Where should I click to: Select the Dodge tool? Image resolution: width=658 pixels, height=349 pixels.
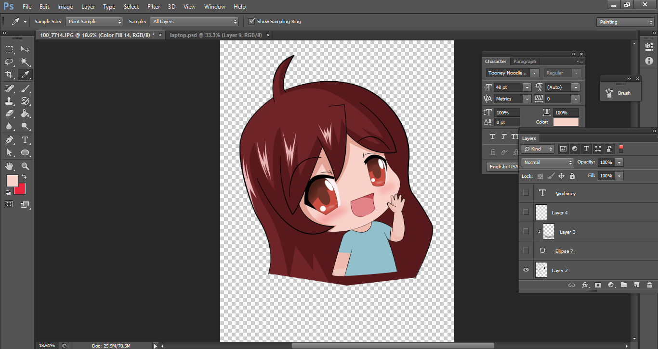25,126
